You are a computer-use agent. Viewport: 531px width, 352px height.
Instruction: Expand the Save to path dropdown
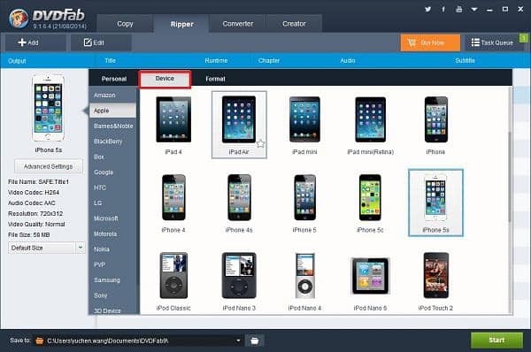238,341
